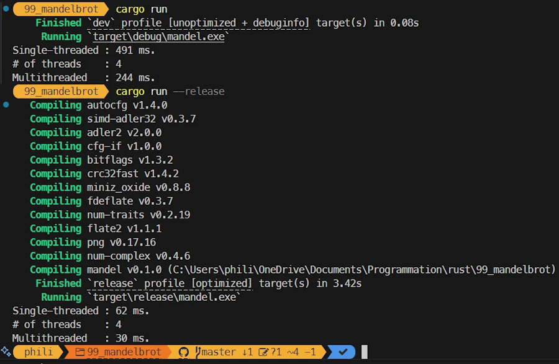This screenshot has height=364, width=559.
Task: Click the 'target(s) in 0.08s' text
Action: pos(367,23)
